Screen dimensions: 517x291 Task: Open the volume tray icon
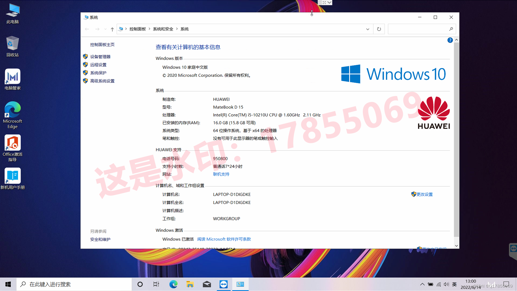pyautogui.click(x=446, y=284)
